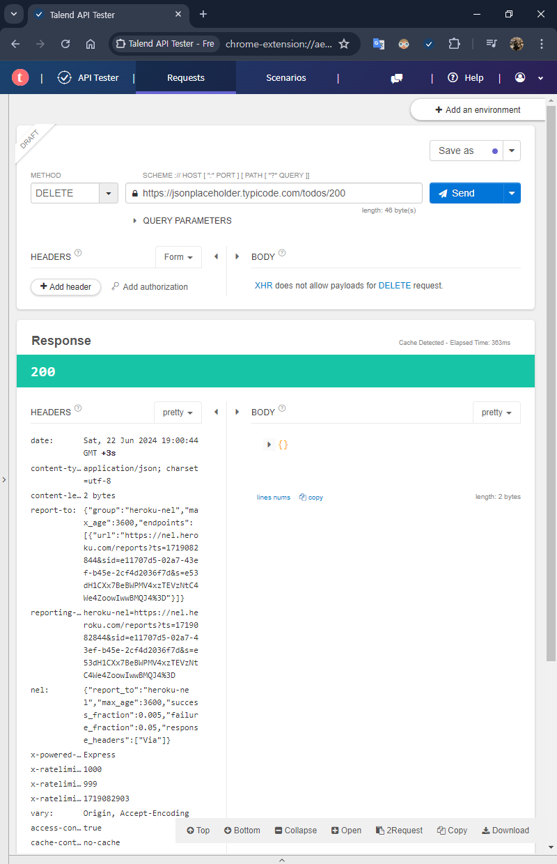Click the response BODY help question mark
This screenshot has width=557, height=864.
[282, 408]
